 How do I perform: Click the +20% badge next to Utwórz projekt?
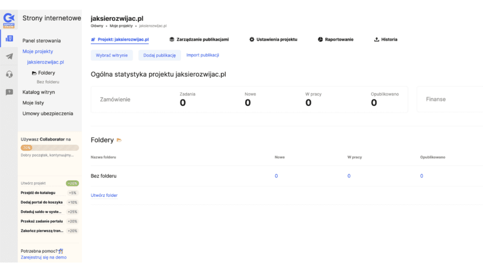[72, 183]
